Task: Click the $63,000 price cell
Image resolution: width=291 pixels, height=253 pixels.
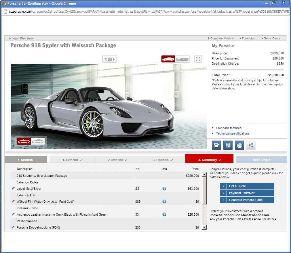Action: pyautogui.click(x=193, y=189)
